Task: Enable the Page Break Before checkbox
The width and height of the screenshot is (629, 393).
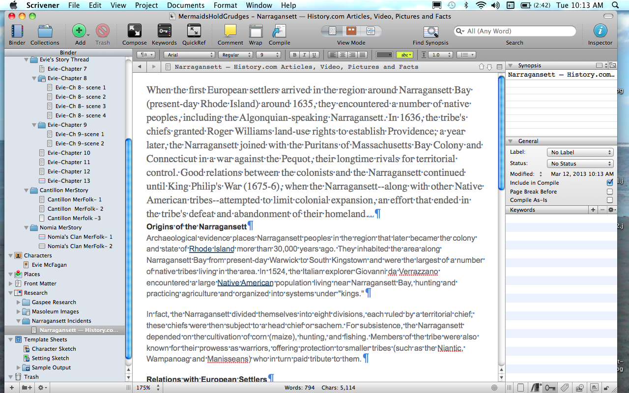Action: coord(610,192)
